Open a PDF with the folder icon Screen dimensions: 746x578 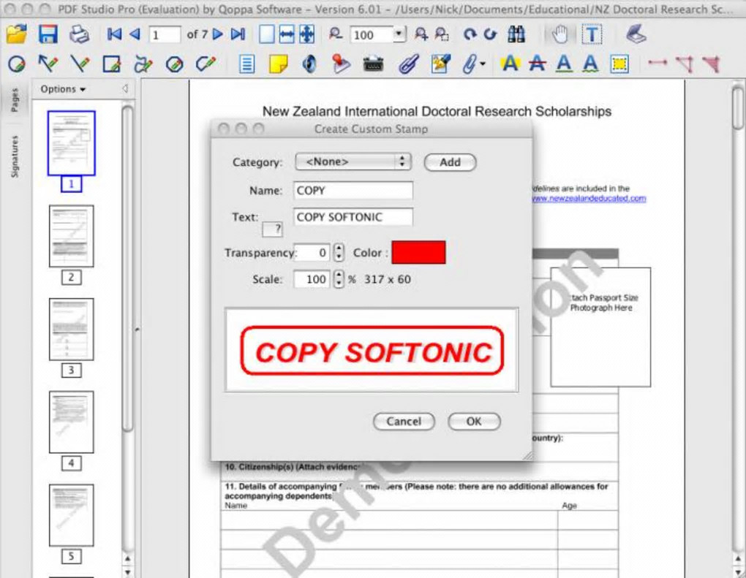[x=17, y=34]
